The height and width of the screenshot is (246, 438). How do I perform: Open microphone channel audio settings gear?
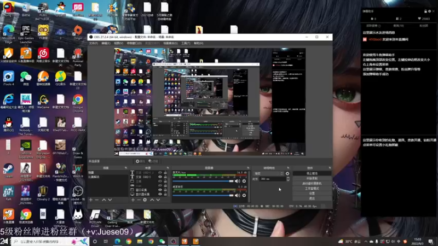pyautogui.click(x=244, y=181)
